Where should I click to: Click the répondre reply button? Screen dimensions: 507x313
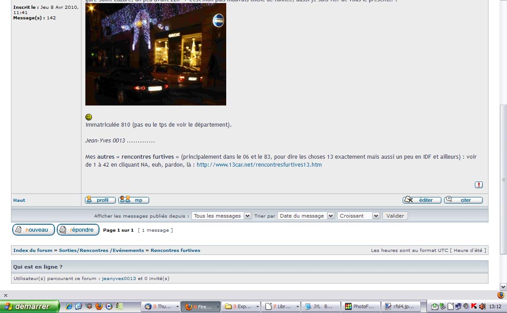click(x=78, y=229)
